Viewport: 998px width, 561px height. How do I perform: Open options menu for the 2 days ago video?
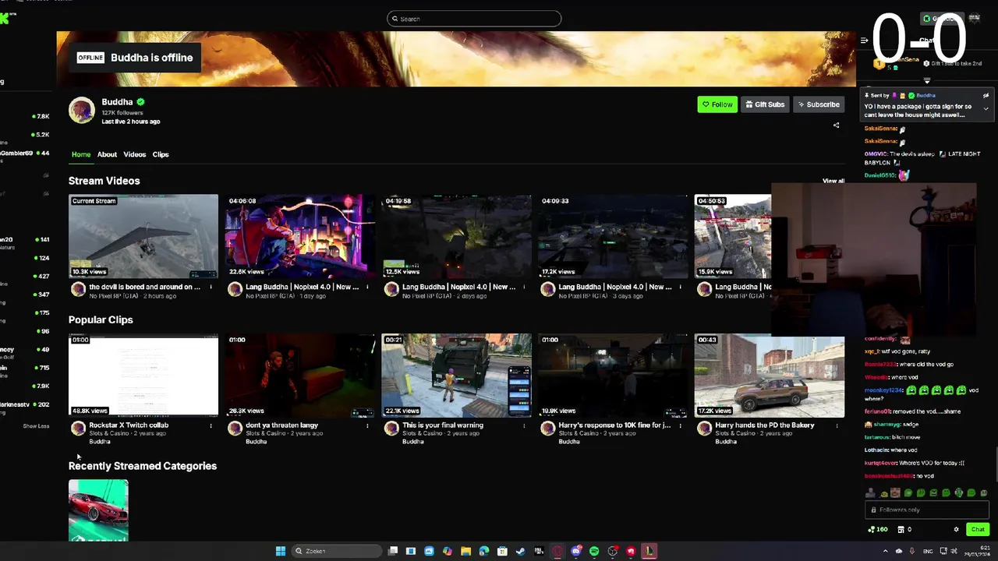(x=524, y=287)
